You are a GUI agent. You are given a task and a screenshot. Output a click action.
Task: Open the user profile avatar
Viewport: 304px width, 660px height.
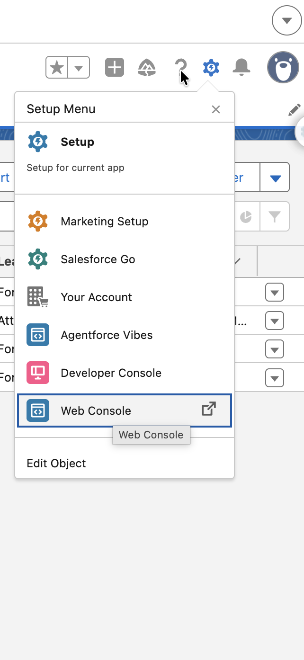pos(283,68)
